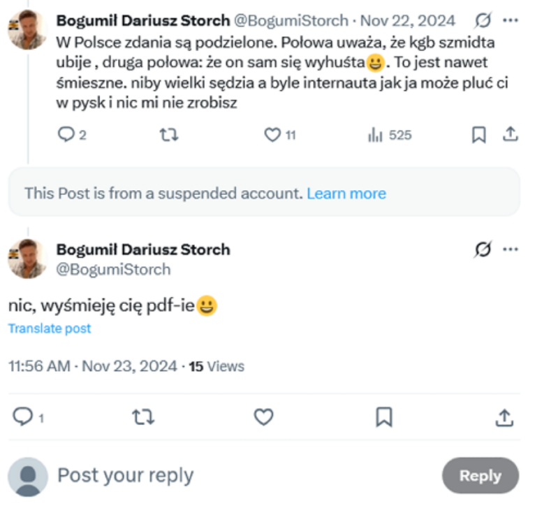Image resolution: width=535 pixels, height=515 pixels.
Task: Click reply icon on top post with 2 replies
Action: pyautogui.click(x=66, y=135)
